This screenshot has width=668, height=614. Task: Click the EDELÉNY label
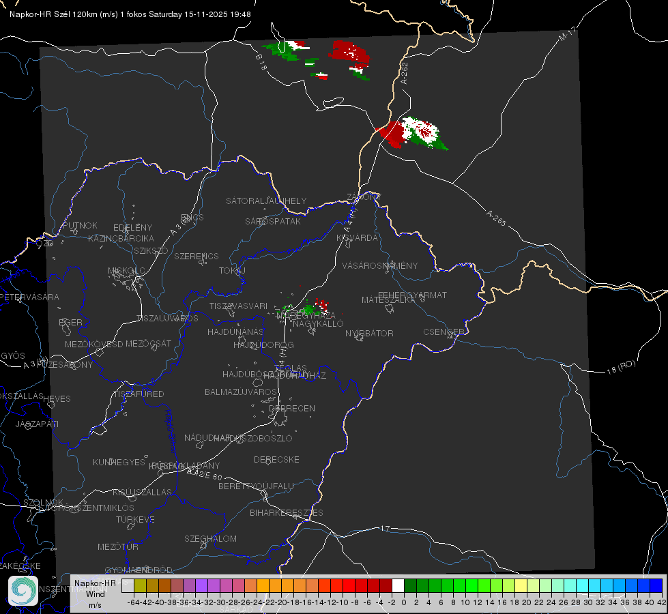(x=132, y=228)
